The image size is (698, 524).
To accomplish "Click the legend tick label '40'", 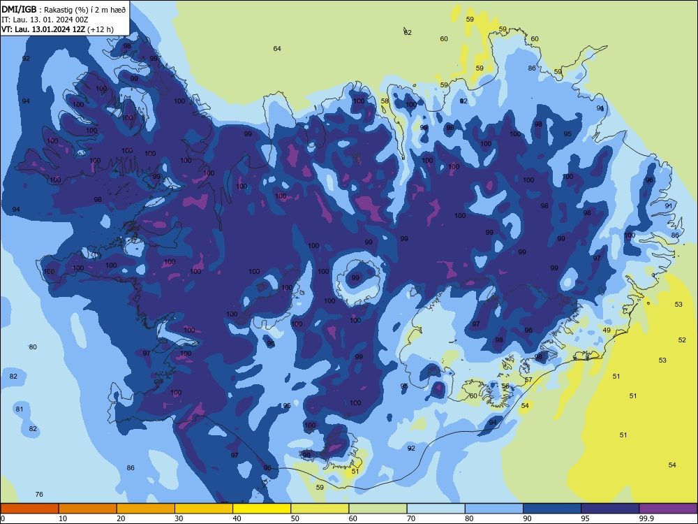I will click(x=237, y=518).
